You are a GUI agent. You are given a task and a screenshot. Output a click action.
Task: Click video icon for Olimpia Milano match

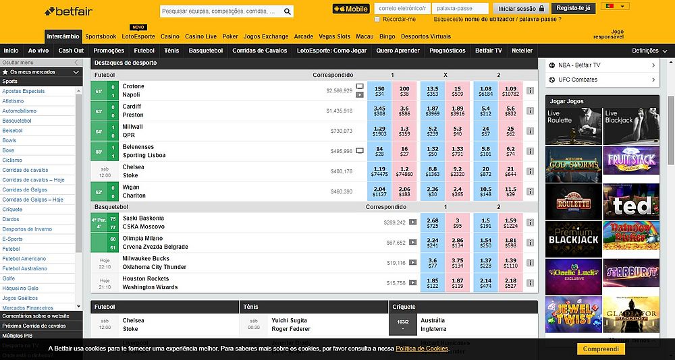coord(413,243)
